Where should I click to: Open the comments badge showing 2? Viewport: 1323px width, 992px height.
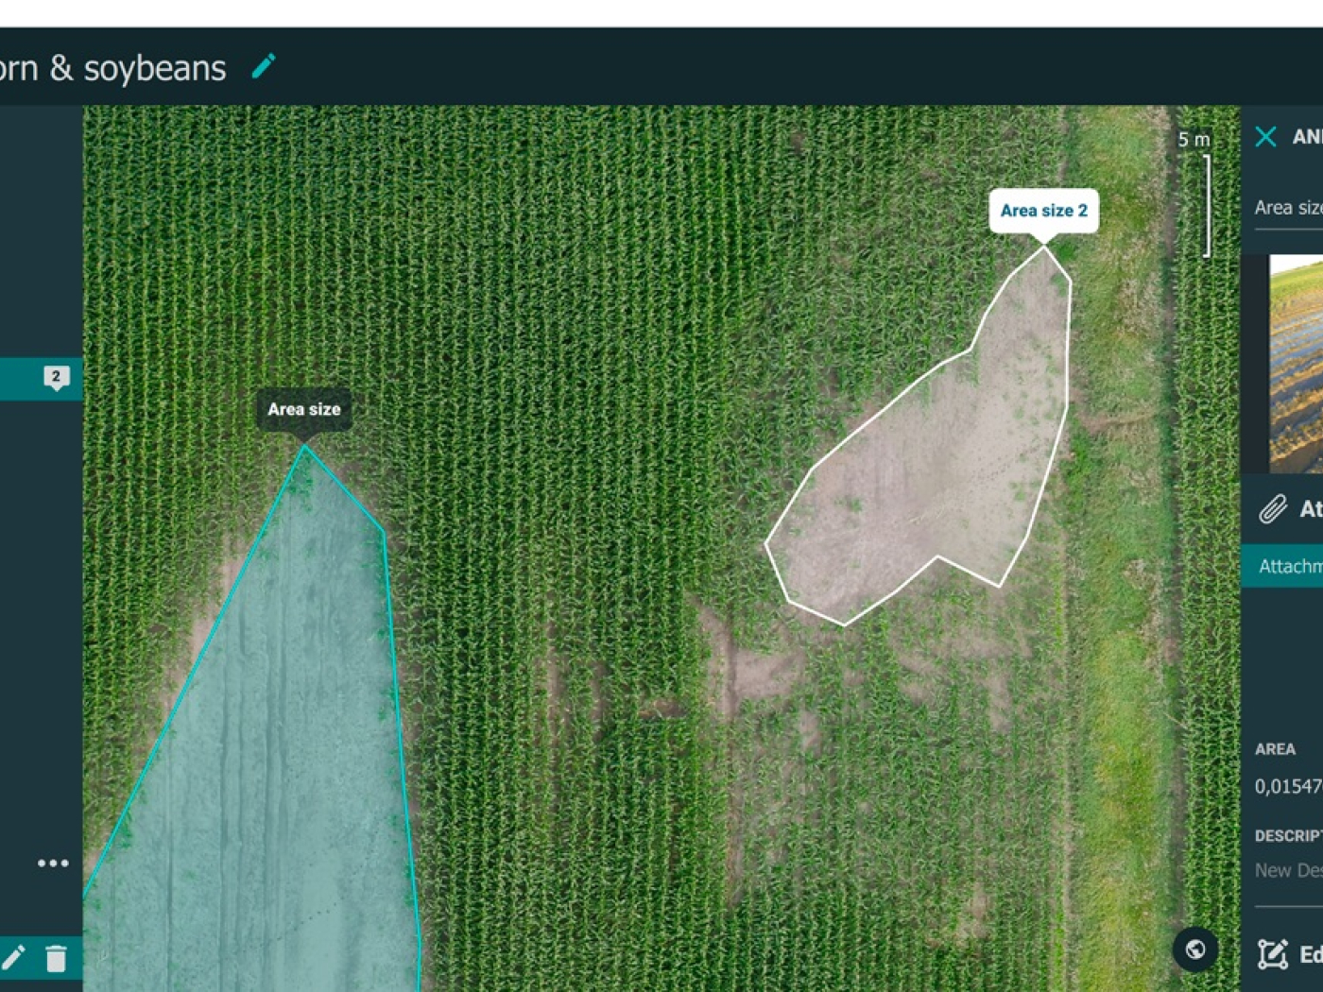point(56,378)
